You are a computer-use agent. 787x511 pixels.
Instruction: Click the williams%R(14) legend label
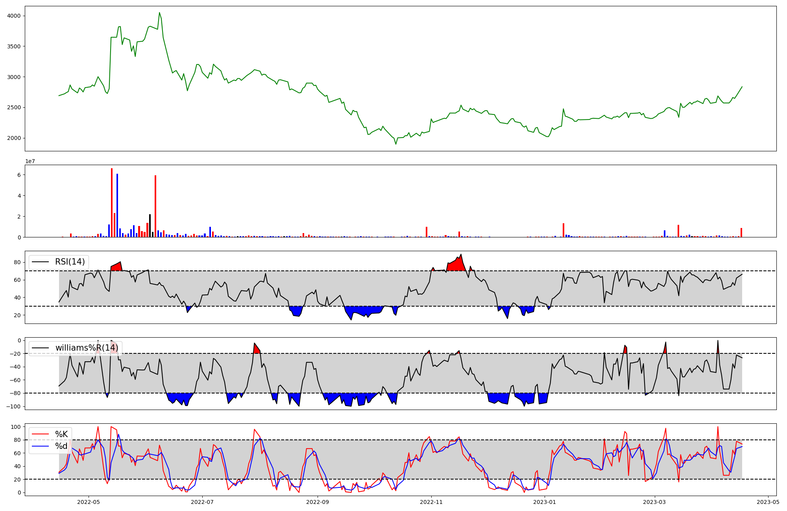(87, 348)
